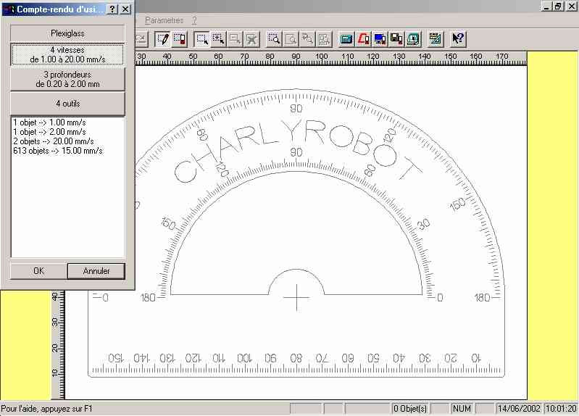Screen dimensions: 579x416
Task: Open the CRB ruler report icon
Action: pos(435,39)
